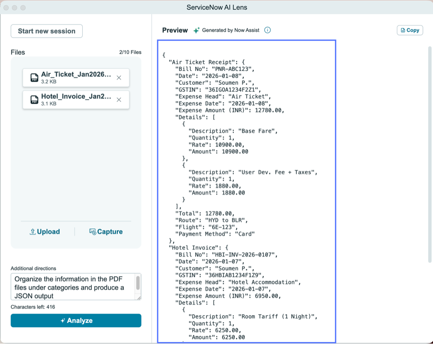Click "Room Tariff (1 Night)" description
Image resolution: width=433 pixels, height=344 pixels.
277,317
